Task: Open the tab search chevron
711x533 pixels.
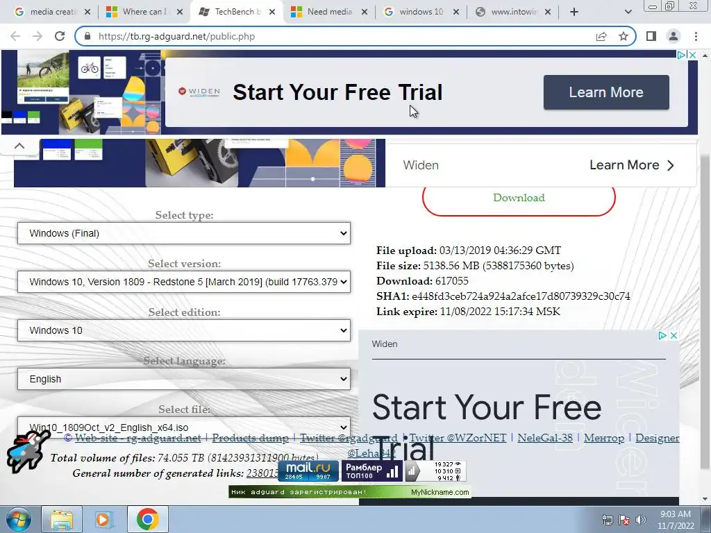Action: (x=628, y=12)
